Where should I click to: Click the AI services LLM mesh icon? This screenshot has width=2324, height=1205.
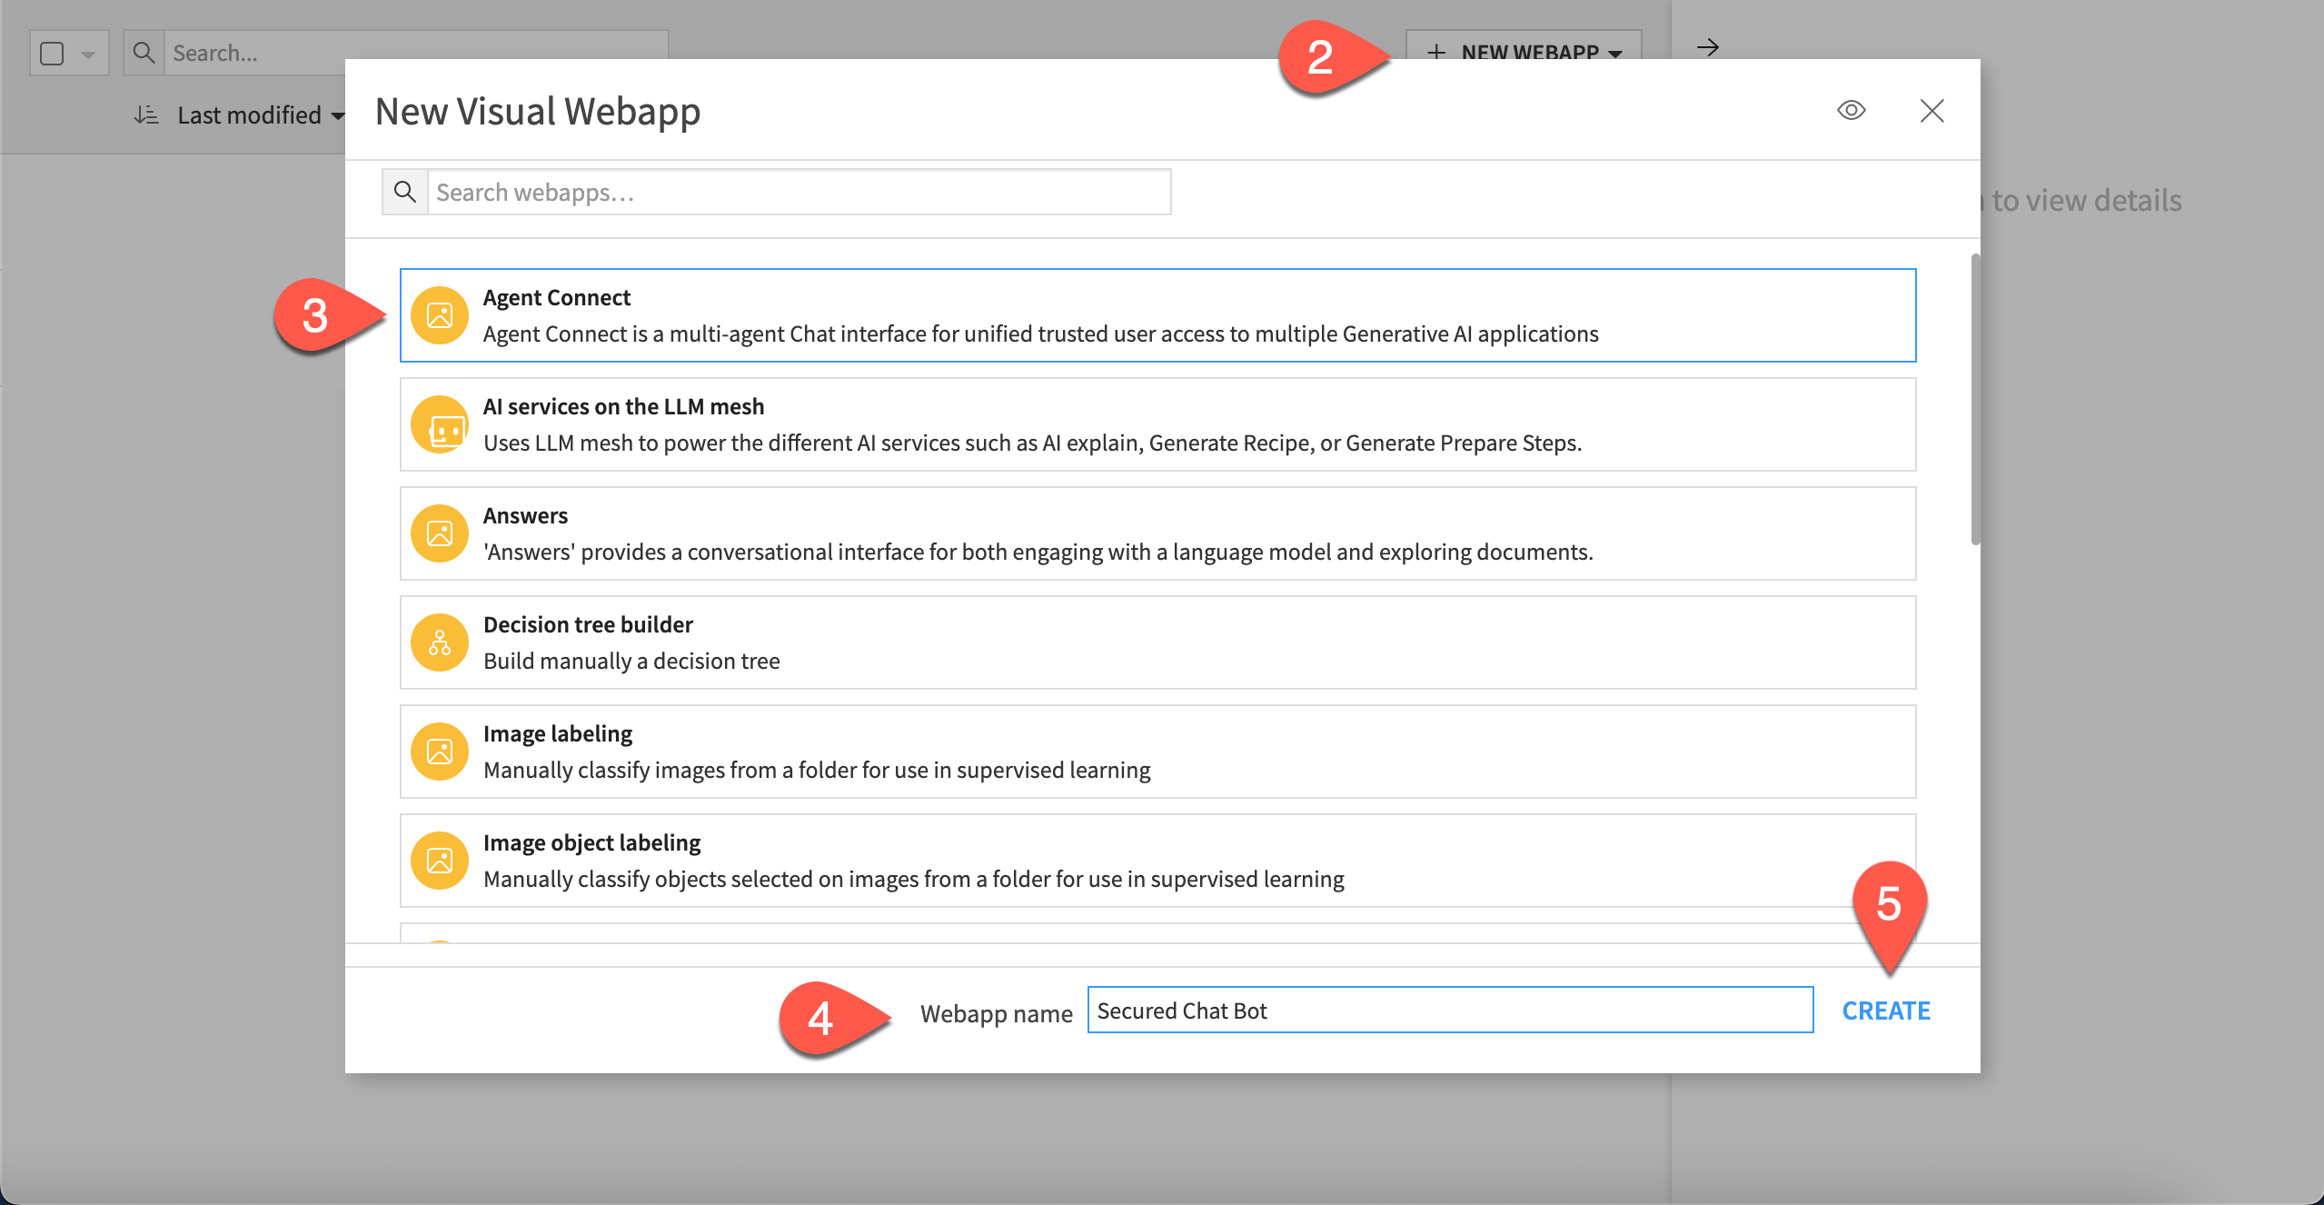point(440,424)
